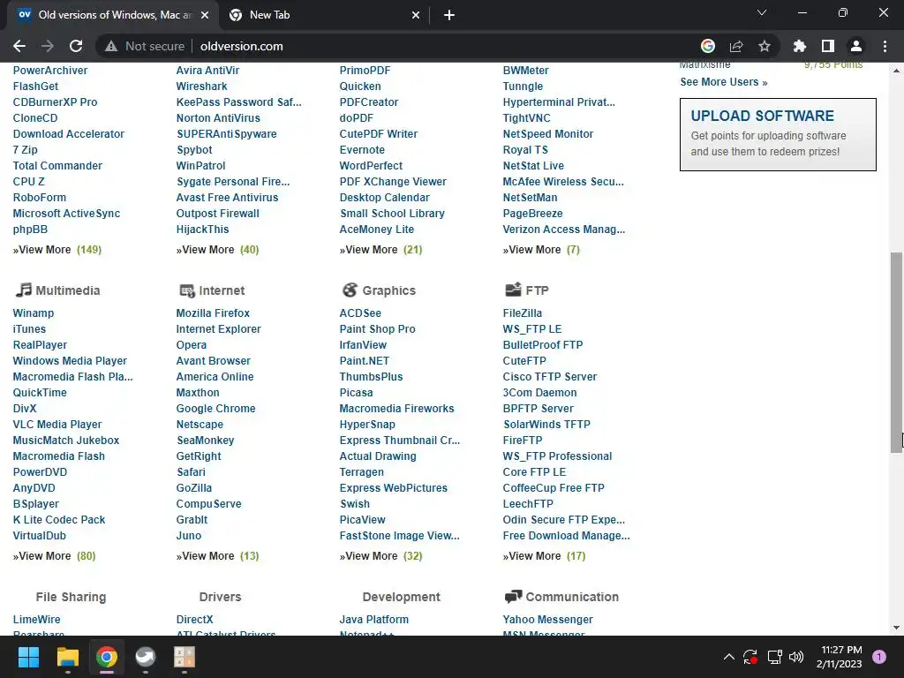Image resolution: width=904 pixels, height=678 pixels.
Task: View More Multimedia programs (80)
Action: [54, 556]
